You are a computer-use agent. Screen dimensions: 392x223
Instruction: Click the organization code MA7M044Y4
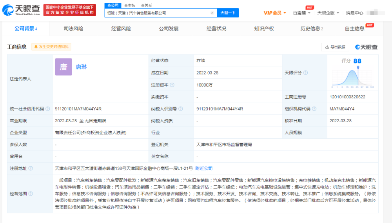click(342, 109)
